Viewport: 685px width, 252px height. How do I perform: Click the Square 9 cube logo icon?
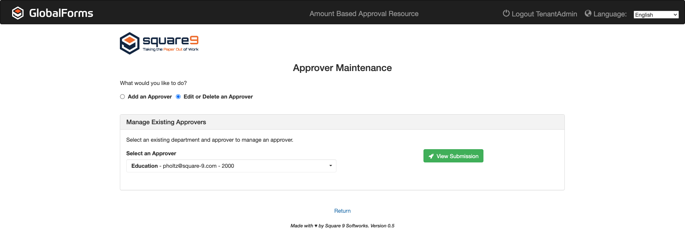click(x=130, y=43)
